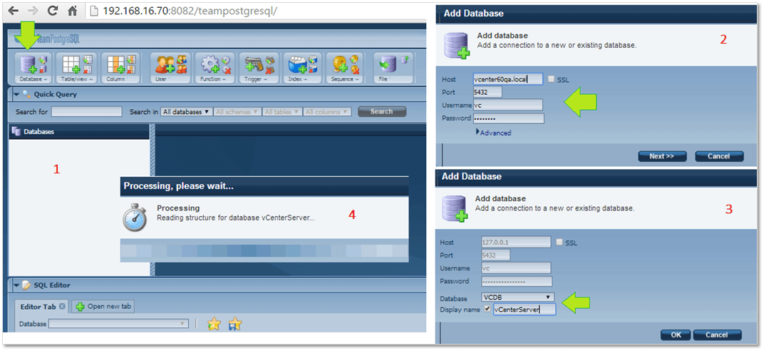Click small column icon with red X
The height and width of the screenshot is (351, 764).
click(x=130, y=69)
